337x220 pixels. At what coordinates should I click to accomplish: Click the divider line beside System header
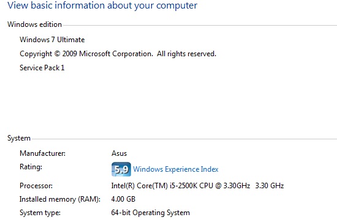coord(184,139)
